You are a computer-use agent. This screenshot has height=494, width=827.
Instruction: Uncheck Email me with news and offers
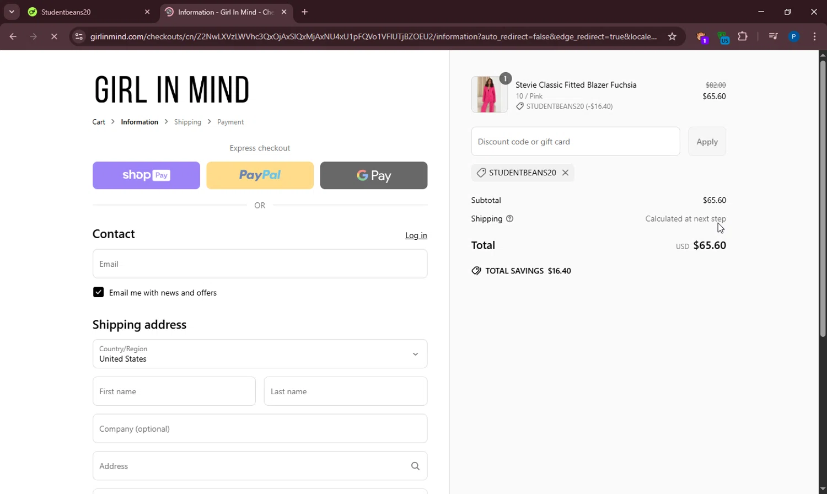pos(98,292)
